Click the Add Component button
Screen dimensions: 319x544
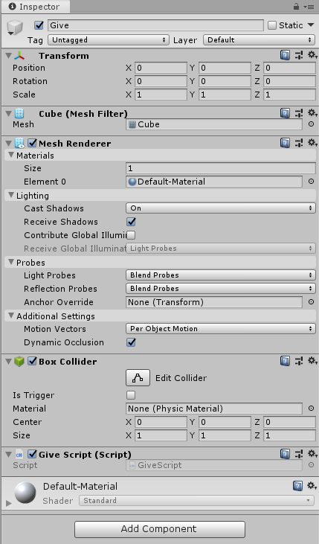(160, 529)
